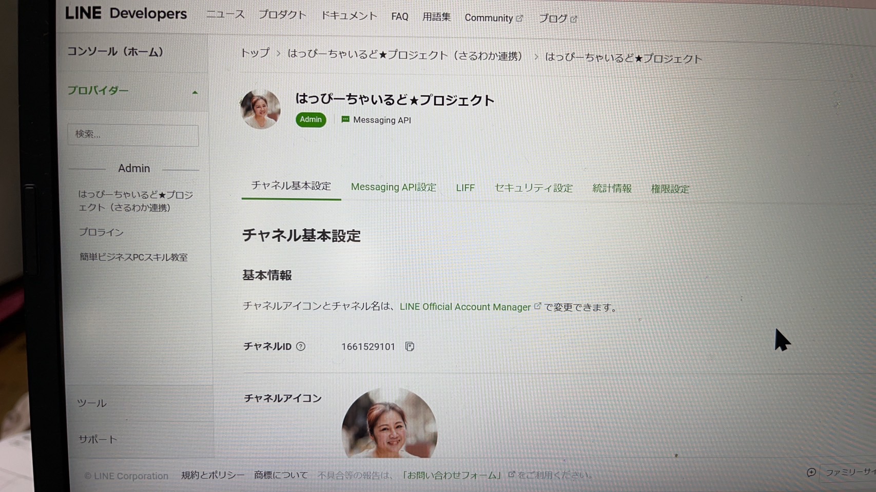Open ツール in the sidebar
Image resolution: width=876 pixels, height=492 pixels.
pyautogui.click(x=92, y=403)
